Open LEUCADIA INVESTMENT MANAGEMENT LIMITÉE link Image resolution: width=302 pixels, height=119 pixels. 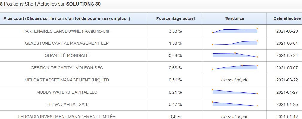[x=67, y=117]
